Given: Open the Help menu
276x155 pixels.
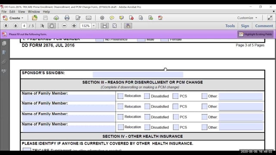Looking at the screenshot, I should click(46, 12).
